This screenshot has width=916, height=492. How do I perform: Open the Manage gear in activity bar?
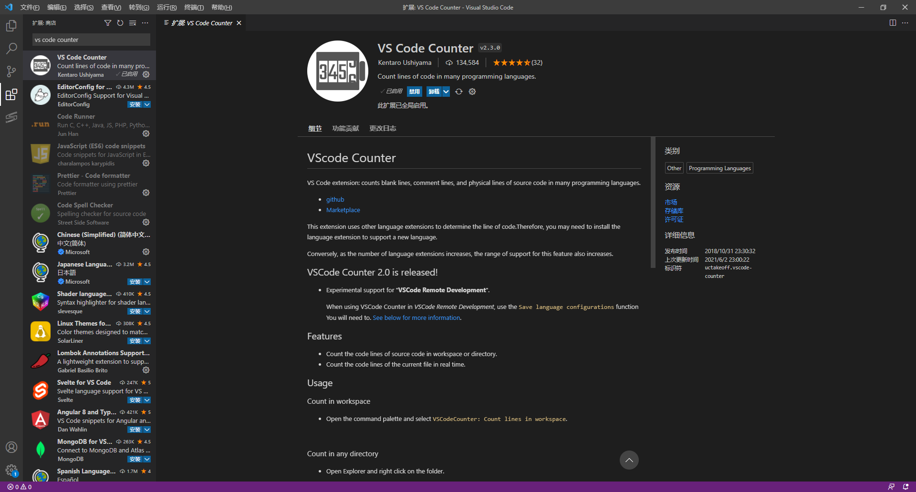coord(11,470)
